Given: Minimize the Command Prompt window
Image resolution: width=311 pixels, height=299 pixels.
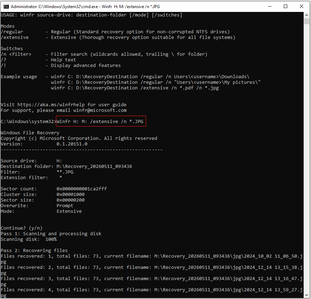Looking at the screenshot, I should pyautogui.click(x=270, y=6).
